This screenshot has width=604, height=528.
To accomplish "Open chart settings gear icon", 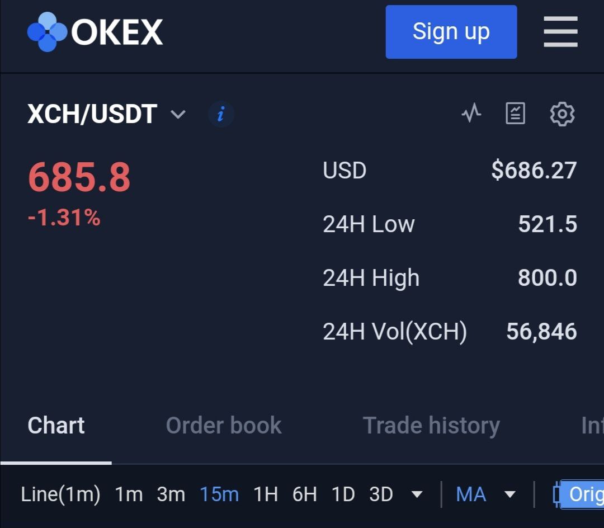I will click(x=562, y=114).
